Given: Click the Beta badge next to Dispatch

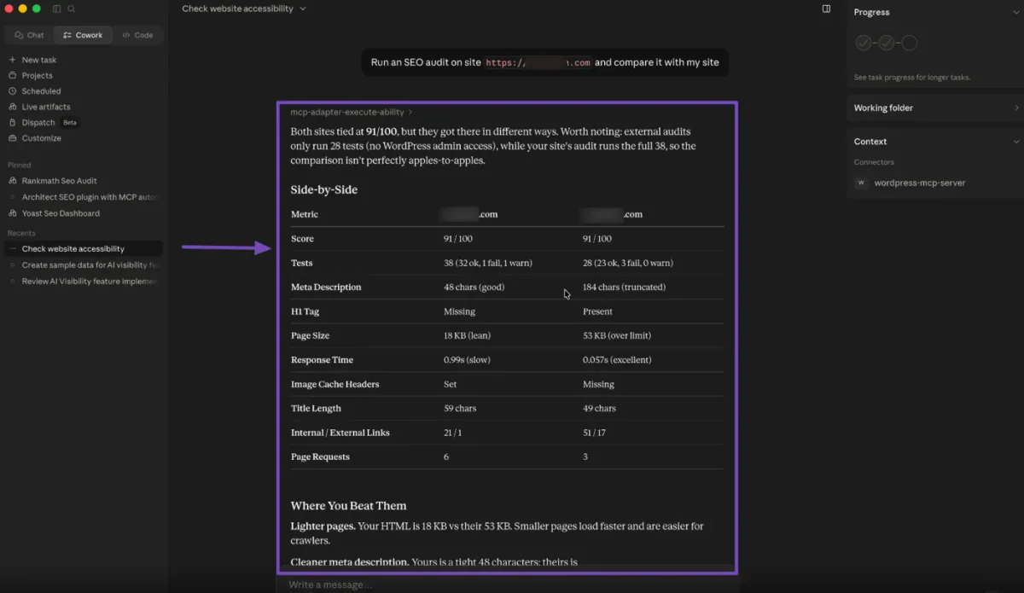Looking at the screenshot, I should [70, 122].
